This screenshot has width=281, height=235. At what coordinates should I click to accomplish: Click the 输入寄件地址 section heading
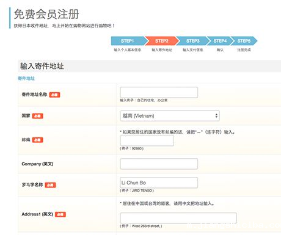tap(42, 66)
